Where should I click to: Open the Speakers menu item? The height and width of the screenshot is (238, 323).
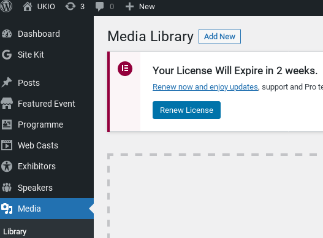[35, 188]
